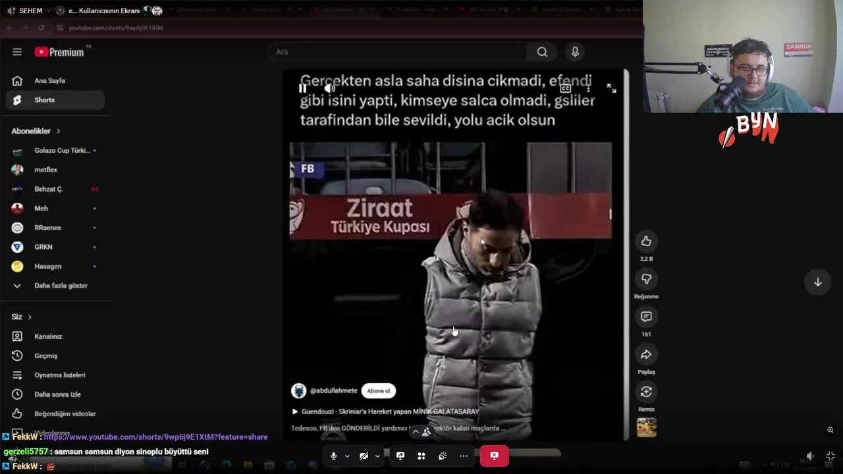Dislike the Short (Beğenme)
Image resolution: width=843 pixels, height=474 pixels.
(646, 279)
